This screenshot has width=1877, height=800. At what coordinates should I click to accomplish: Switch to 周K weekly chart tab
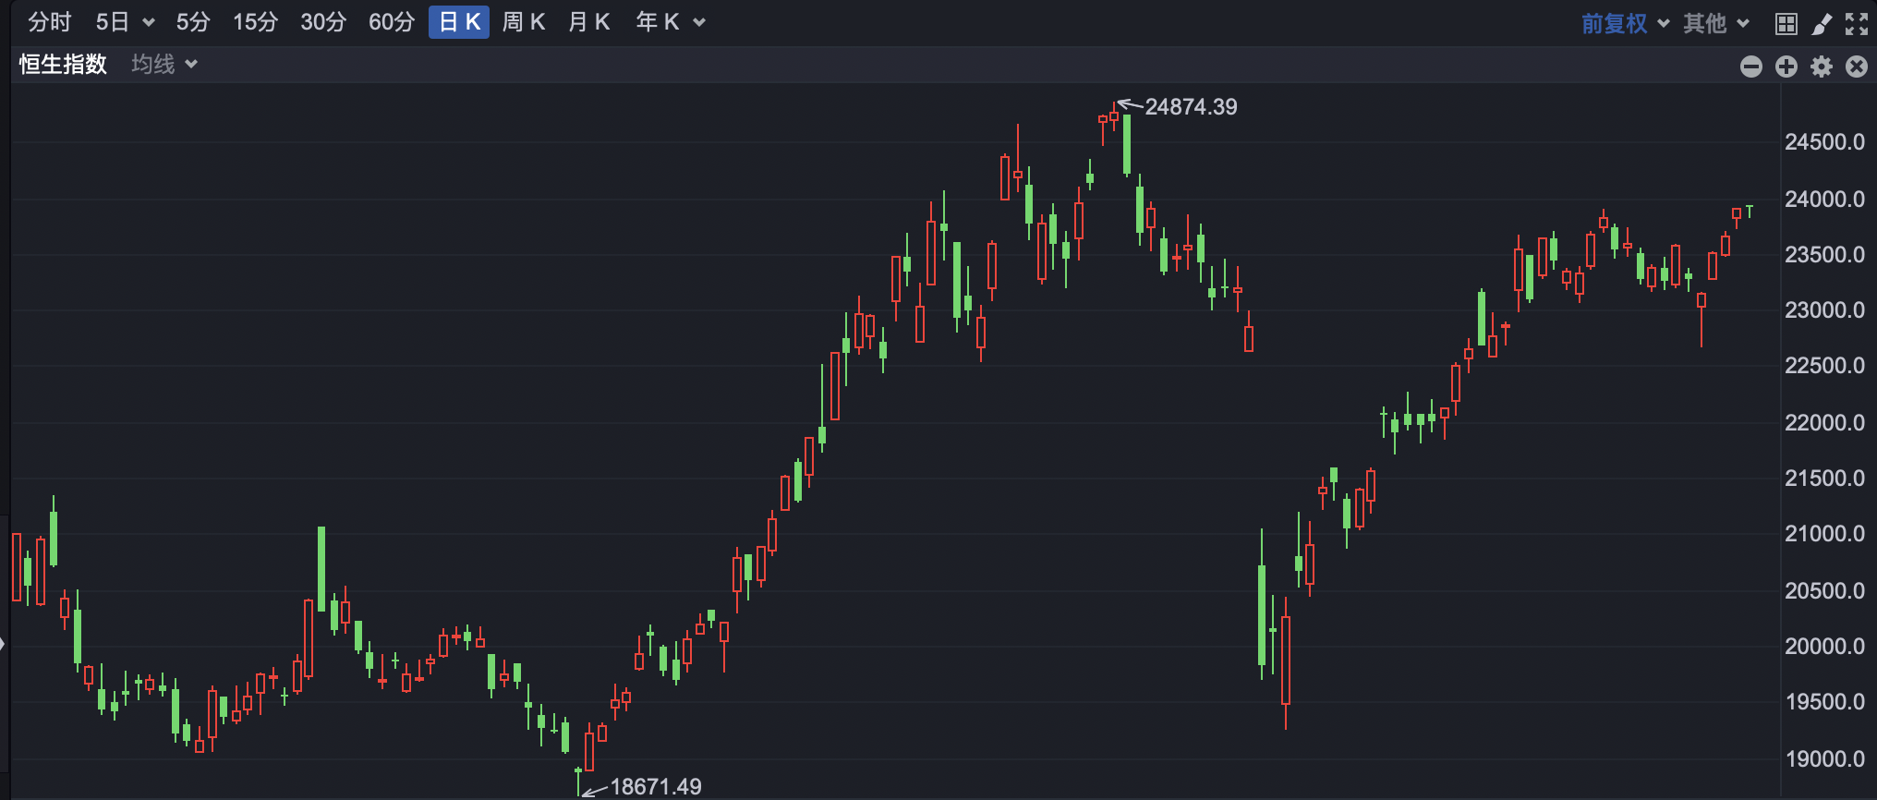click(524, 22)
